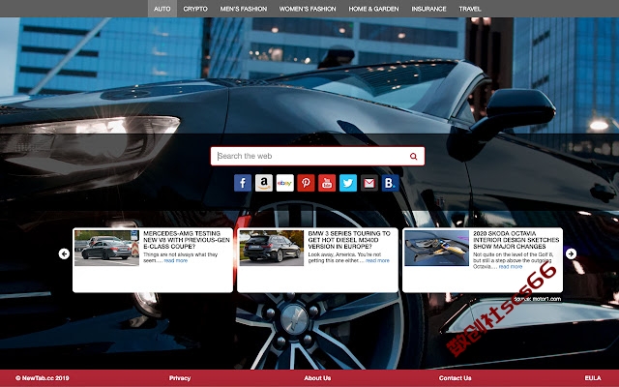619x387 pixels.
Task: Click the NewTab.cc 2019 copyright text
Action: click(x=43, y=378)
